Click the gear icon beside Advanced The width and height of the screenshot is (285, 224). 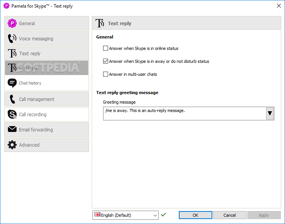12,145
